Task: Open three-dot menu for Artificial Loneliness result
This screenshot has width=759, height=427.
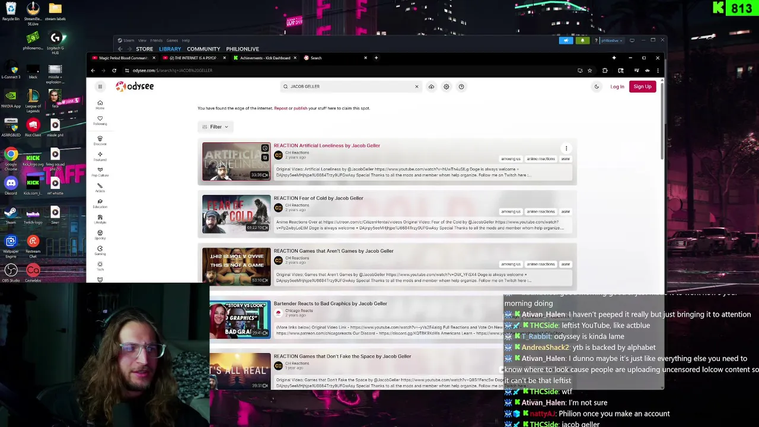Action: click(566, 148)
